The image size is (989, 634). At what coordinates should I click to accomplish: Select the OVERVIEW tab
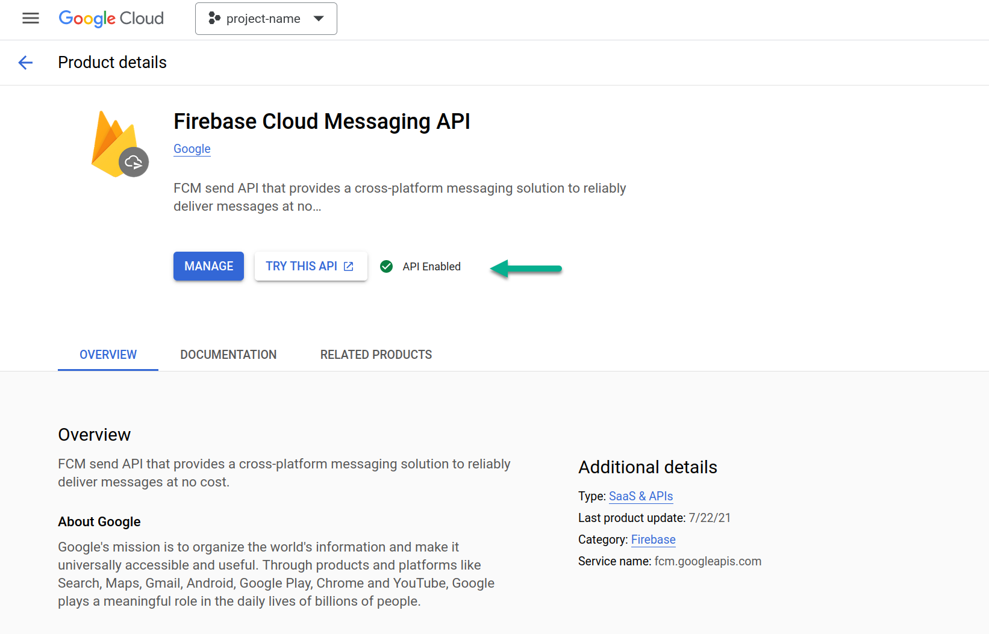tap(108, 355)
